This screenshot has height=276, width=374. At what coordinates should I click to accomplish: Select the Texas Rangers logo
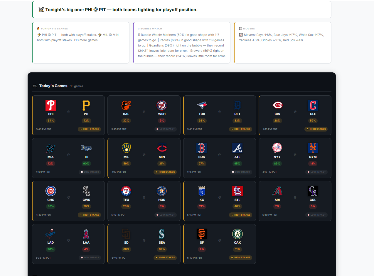126,191
